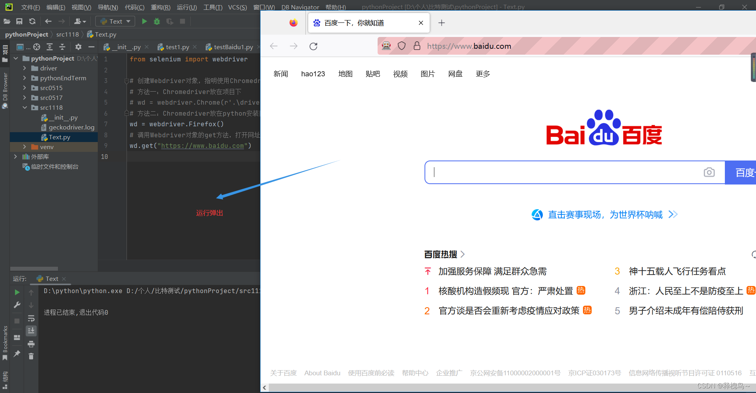Viewport: 756px width, 393px height.
Task: Rerun Text from run panel play icon
Action: point(17,292)
